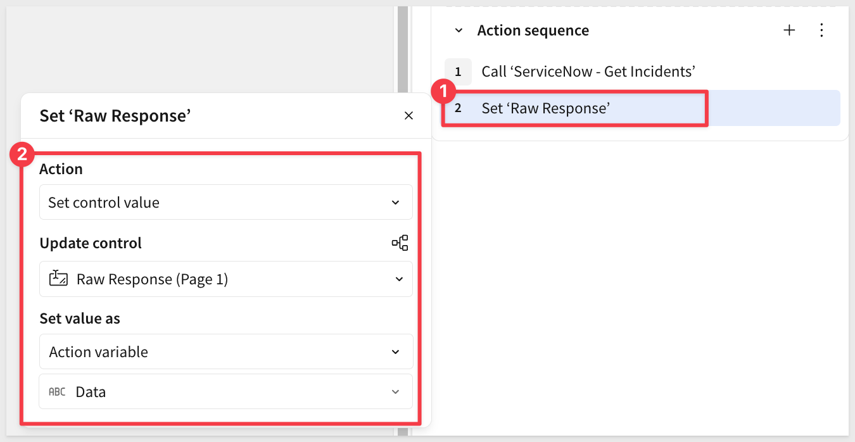The width and height of the screenshot is (855, 442).
Task: Click the Set 'Raw Response' popup title
Action: pos(115,115)
